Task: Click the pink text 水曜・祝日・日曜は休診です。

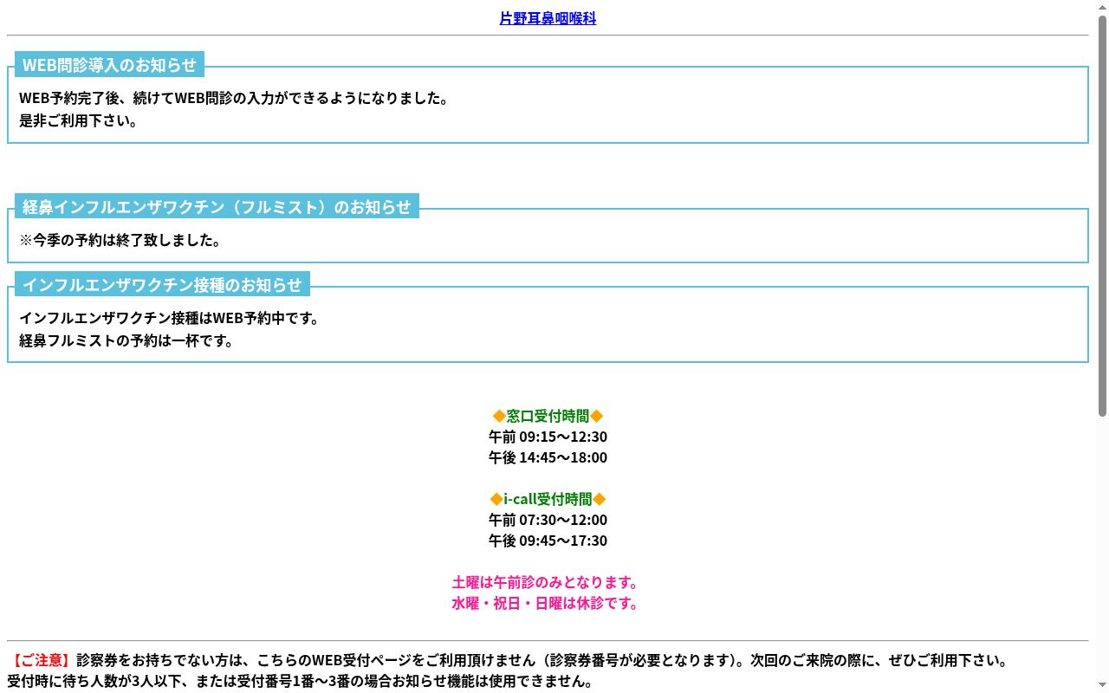Action: click(546, 604)
